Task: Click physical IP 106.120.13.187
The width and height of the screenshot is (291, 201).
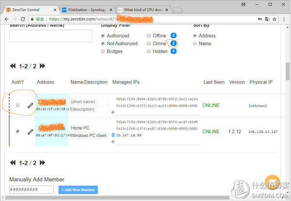Action: pos(263,132)
